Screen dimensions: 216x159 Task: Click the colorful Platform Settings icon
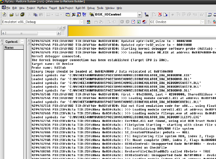point(88,22)
